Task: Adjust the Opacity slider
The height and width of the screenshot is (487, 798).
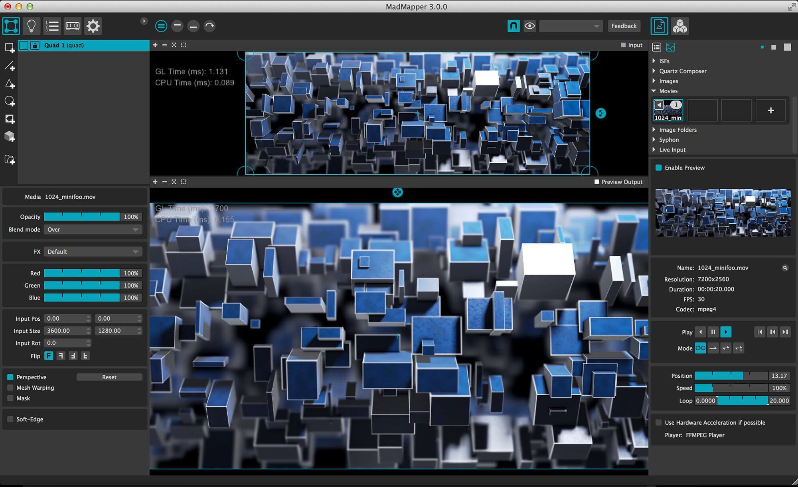Action: click(82, 217)
